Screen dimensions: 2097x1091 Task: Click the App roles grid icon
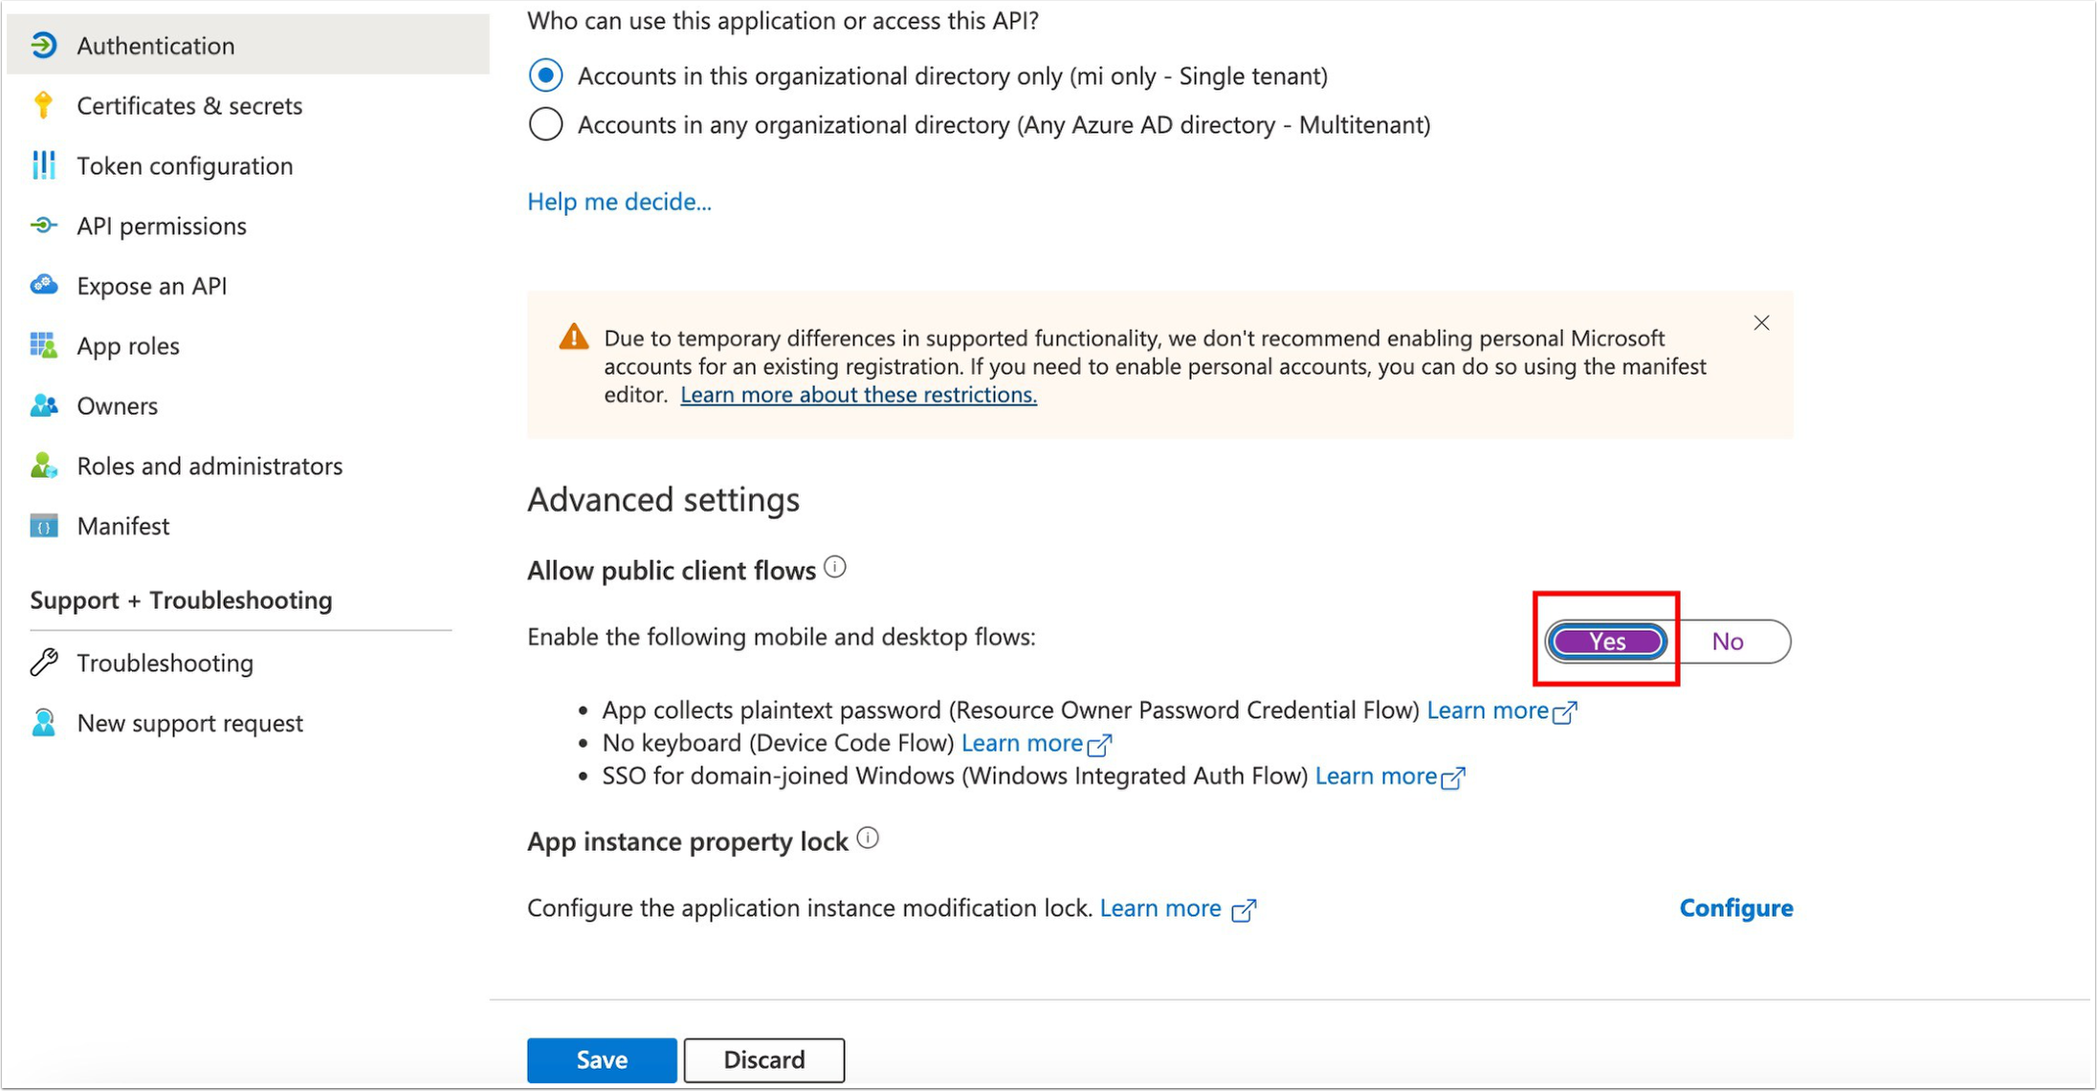43,345
